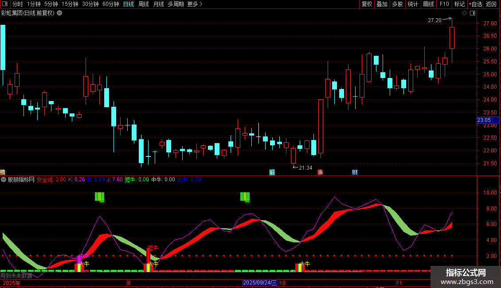This screenshot has height=288, width=501.
Task: Open the 画线 drawing tools
Action: tap(428, 4)
